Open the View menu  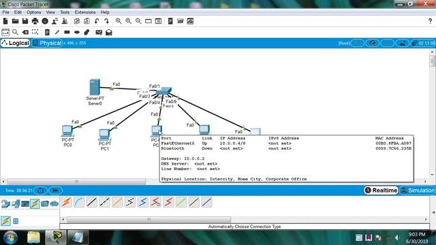[50, 12]
